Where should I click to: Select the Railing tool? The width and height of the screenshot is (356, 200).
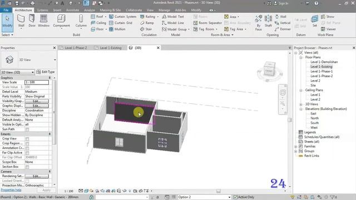tap(149, 17)
